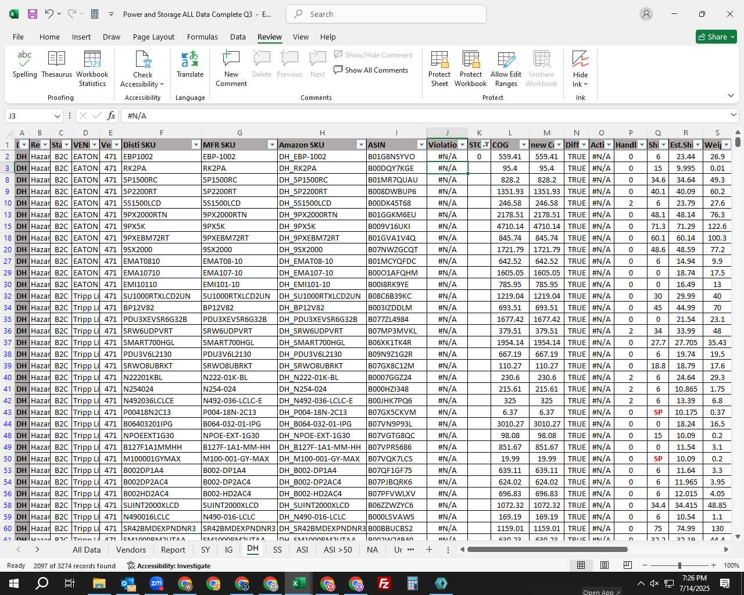Open the account profile icon

646,14
